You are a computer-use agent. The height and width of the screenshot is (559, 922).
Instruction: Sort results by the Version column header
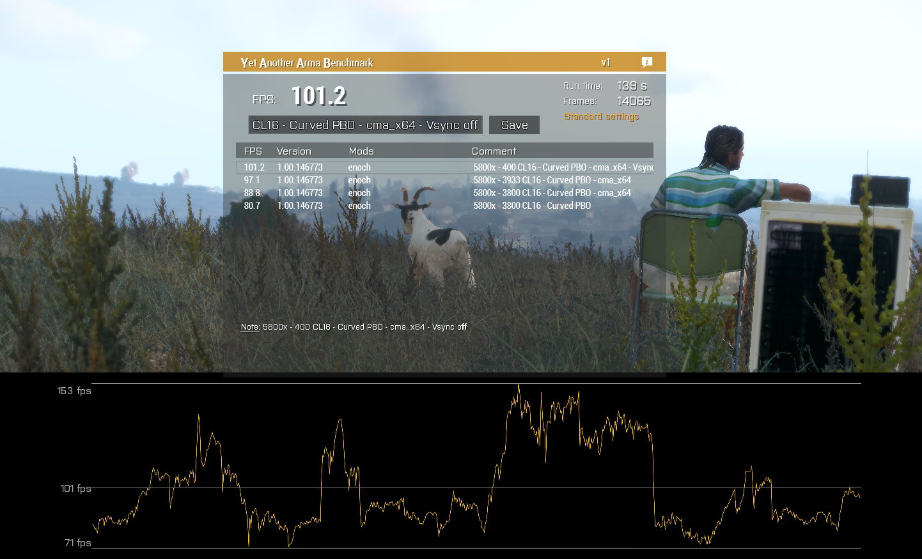point(294,151)
